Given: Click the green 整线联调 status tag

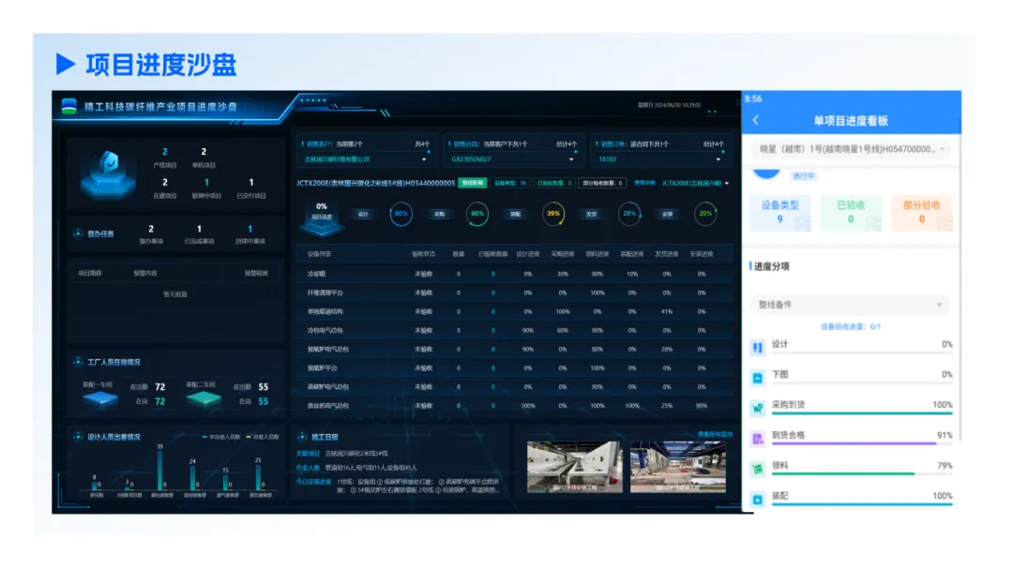Looking at the screenshot, I should pos(472,184).
